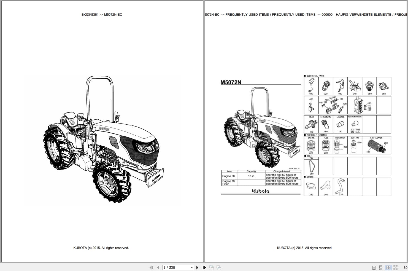The image size is (408, 271).
Task: Click the BKIDK5361 >> M5072N-EC header
Action: pyautogui.click(x=102, y=15)
